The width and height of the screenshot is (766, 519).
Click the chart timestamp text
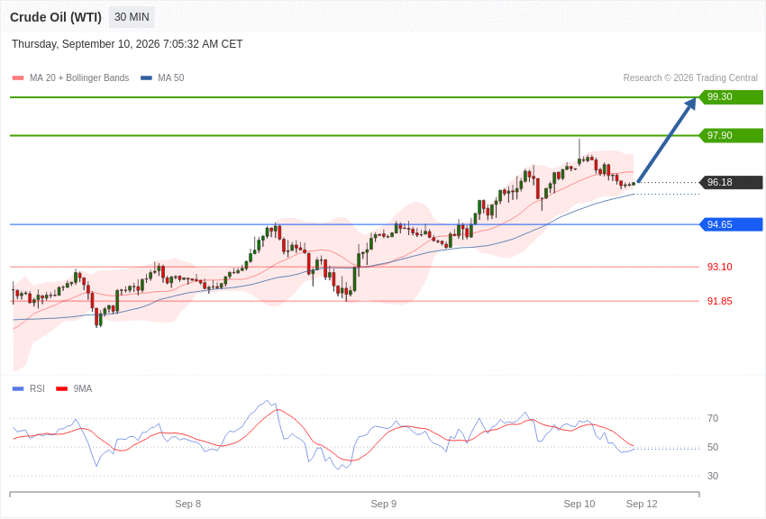click(127, 44)
